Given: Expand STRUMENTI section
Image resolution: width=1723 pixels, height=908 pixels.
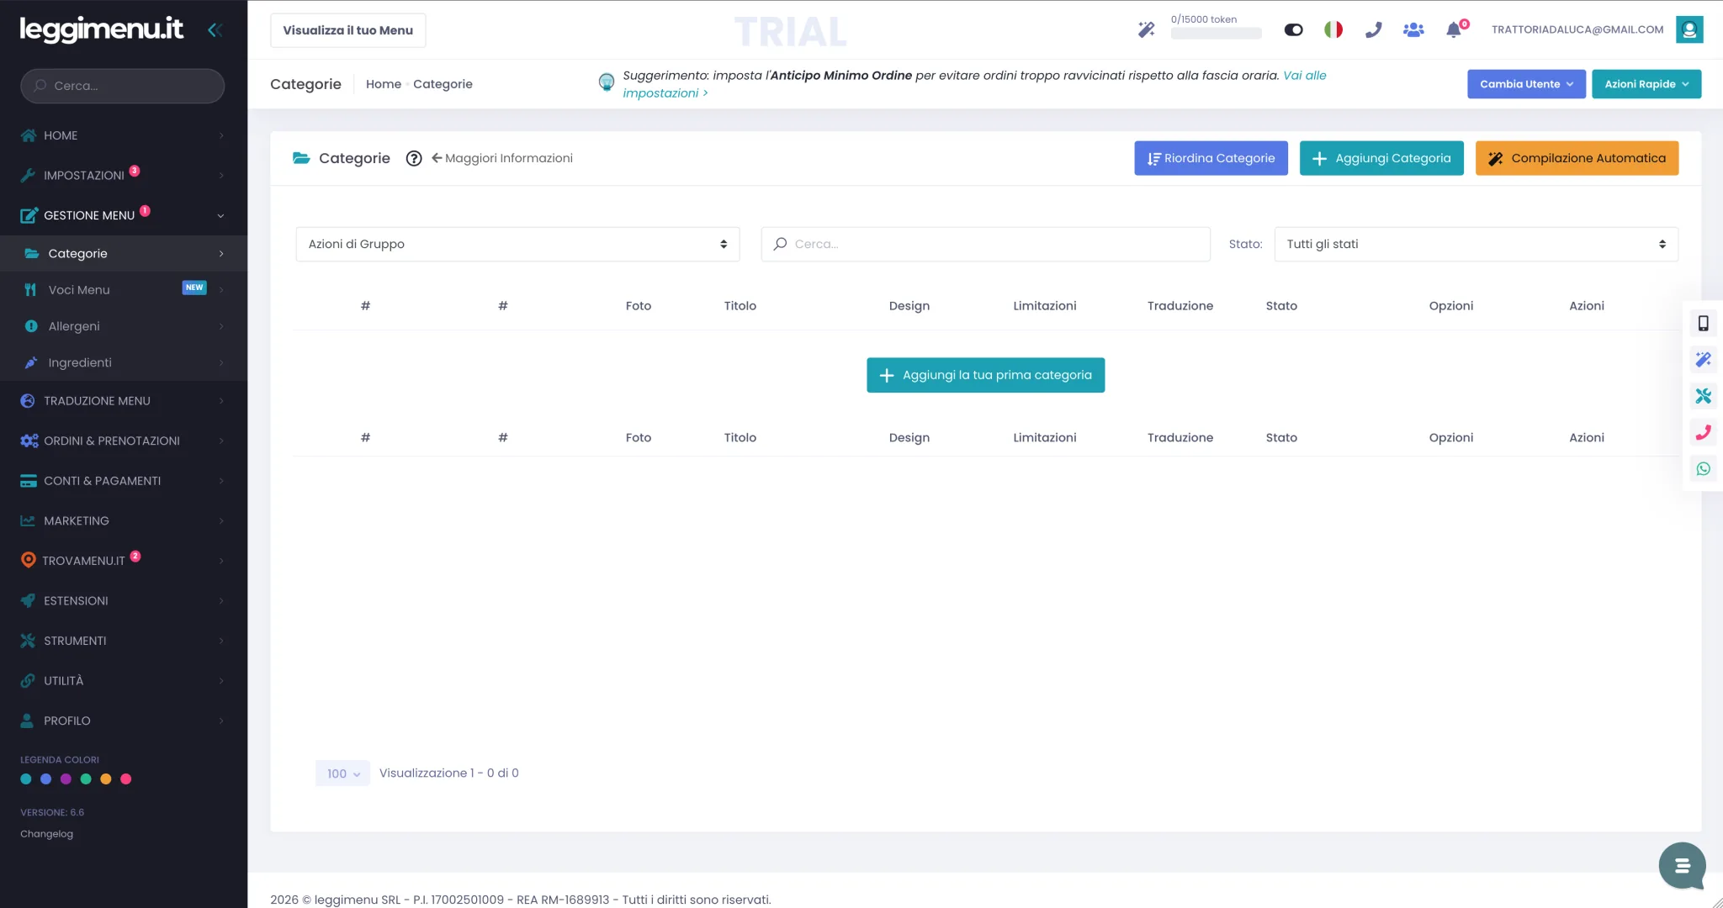Looking at the screenshot, I should click(124, 641).
